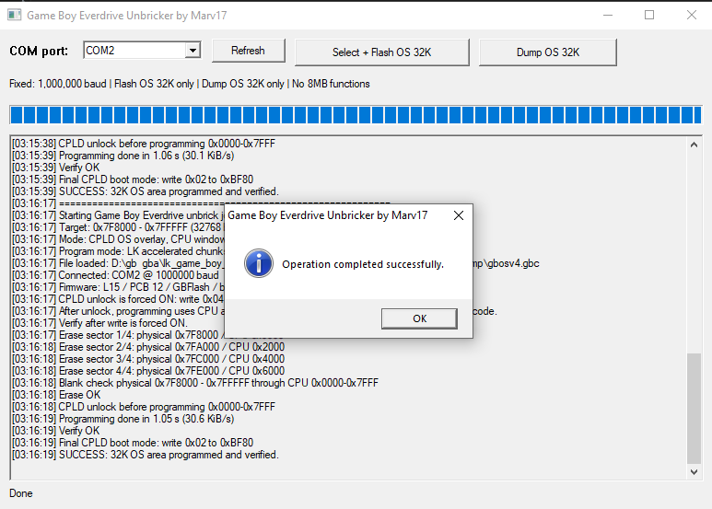Click the log scrollbar down arrow
712x509 pixels.
pyautogui.click(x=694, y=472)
